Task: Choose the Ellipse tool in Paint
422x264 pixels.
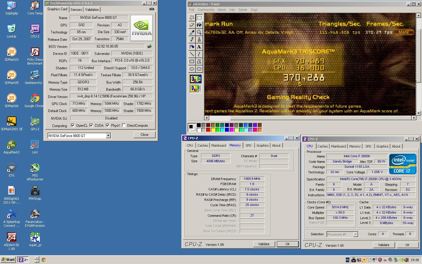Action: (192, 69)
